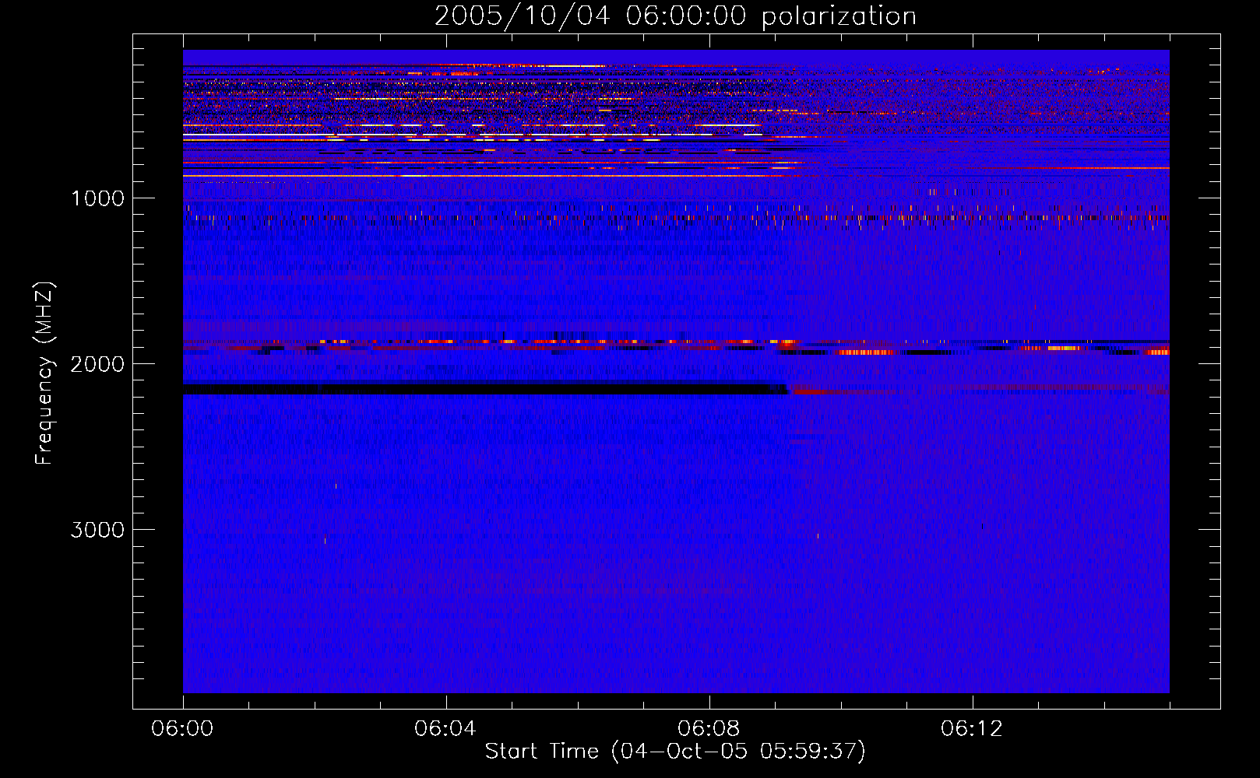Screen dimensions: 1260x778
Task: Click the '3000' frequency axis label
Action: point(97,530)
